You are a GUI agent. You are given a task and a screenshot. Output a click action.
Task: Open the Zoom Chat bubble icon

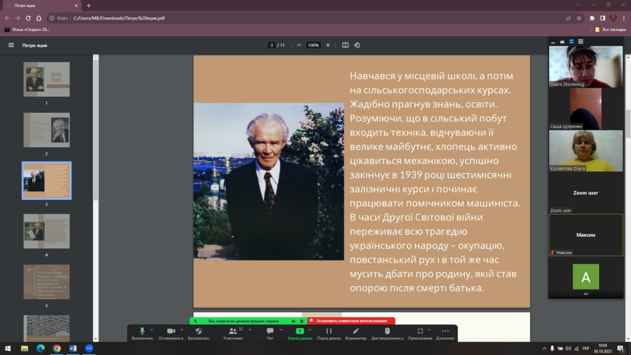270,332
